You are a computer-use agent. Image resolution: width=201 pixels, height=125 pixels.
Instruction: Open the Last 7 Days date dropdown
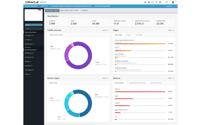tap(52, 10)
